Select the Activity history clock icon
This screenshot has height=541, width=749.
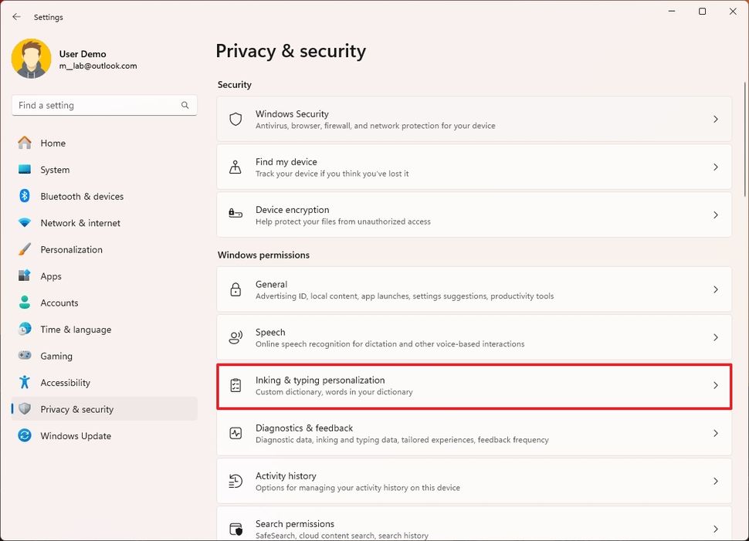point(236,482)
